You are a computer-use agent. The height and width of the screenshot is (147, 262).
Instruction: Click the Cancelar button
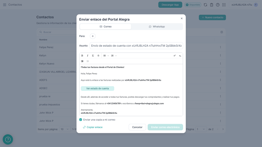pyautogui.click(x=137, y=127)
